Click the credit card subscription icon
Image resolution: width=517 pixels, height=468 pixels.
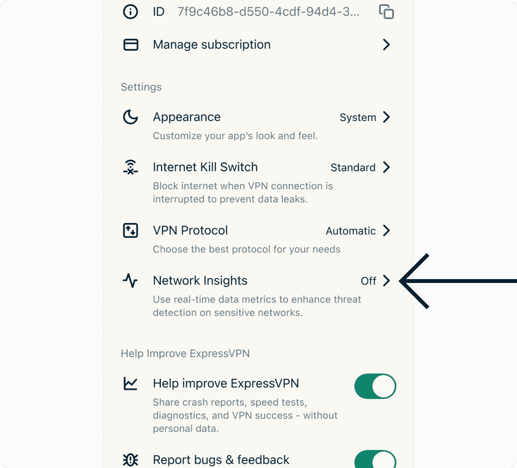coord(130,45)
